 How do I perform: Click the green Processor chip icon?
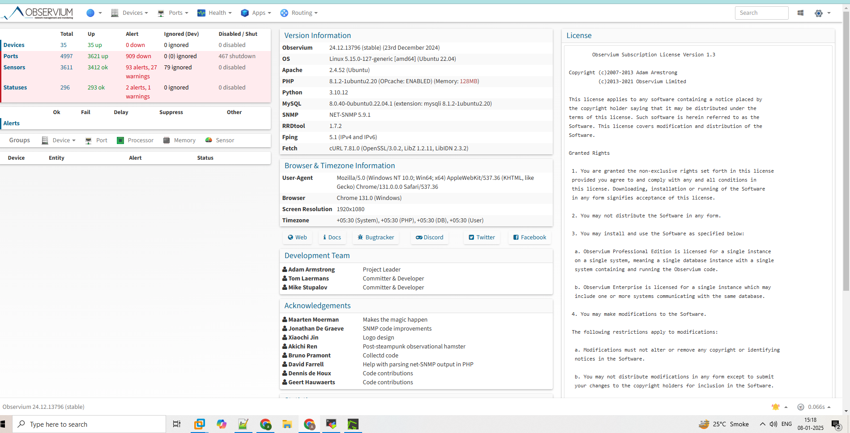pyautogui.click(x=120, y=140)
